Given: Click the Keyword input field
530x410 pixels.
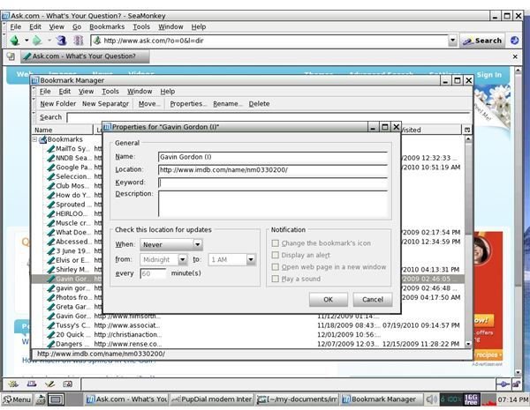Looking at the screenshot, I should pos(272,183).
